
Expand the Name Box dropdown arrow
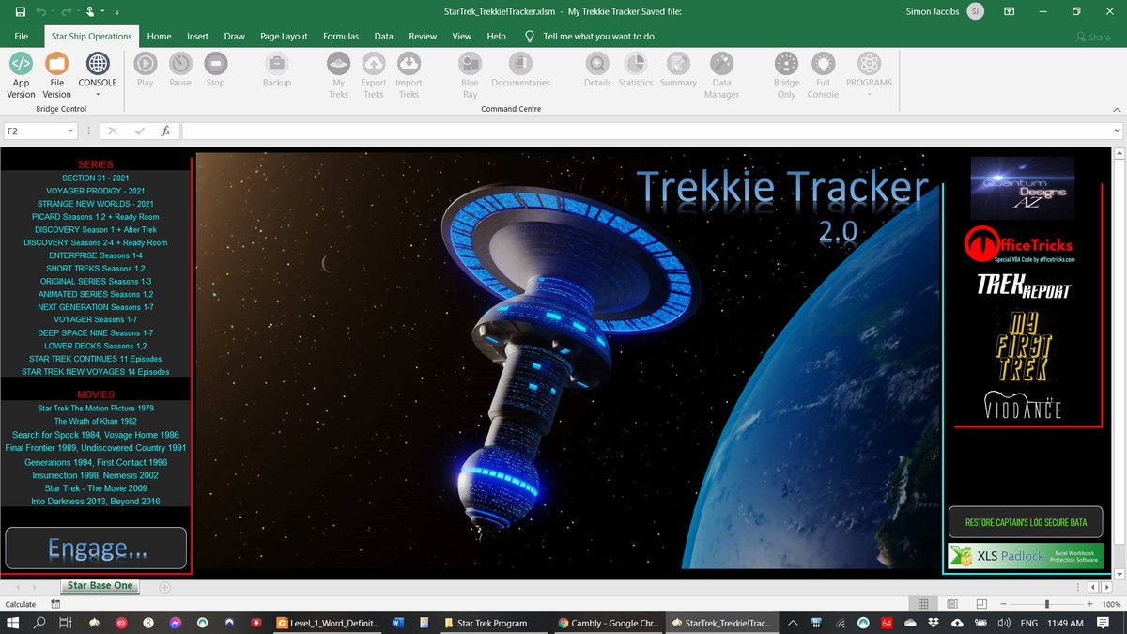[70, 131]
